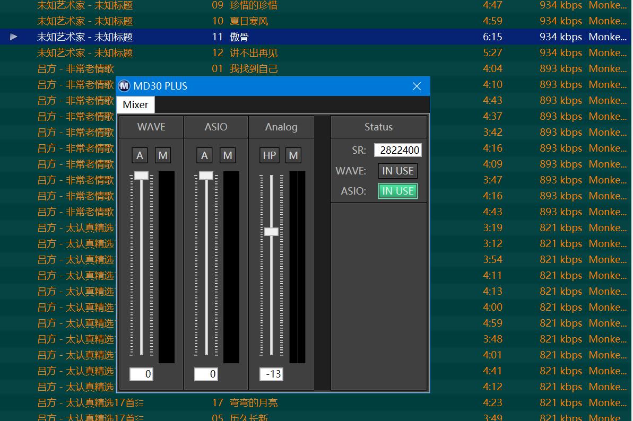Switch to the Mixer tab
Screen dimensions: 633x421
click(x=135, y=104)
